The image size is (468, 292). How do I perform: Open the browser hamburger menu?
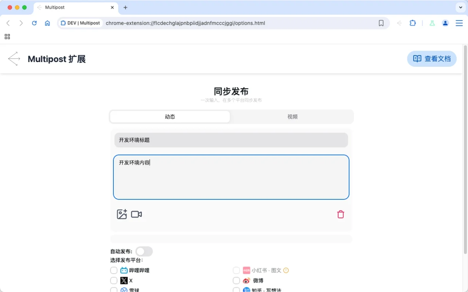click(x=459, y=23)
